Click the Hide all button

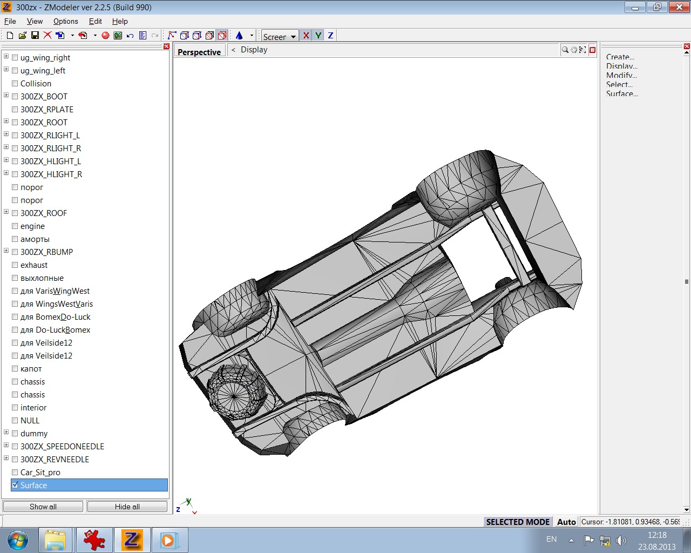point(127,507)
